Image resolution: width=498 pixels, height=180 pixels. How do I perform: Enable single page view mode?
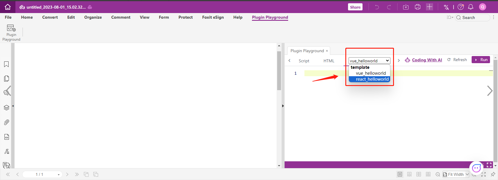(x=400, y=174)
